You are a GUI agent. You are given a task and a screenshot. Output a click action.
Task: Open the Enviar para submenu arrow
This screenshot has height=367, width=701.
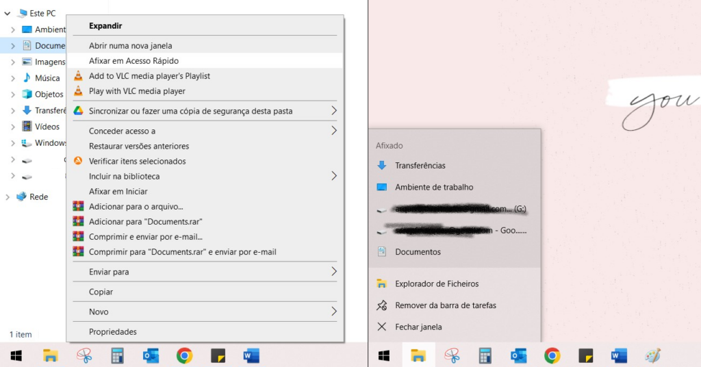(x=334, y=272)
